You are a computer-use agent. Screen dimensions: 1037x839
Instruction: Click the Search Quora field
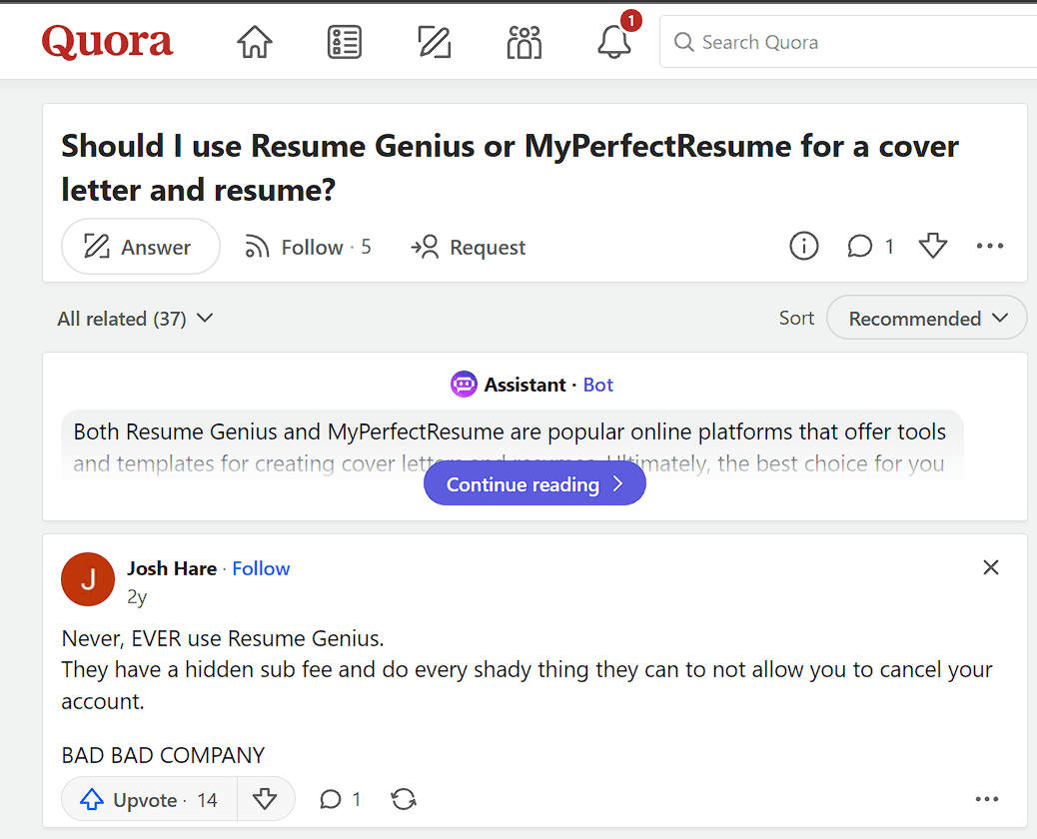tap(849, 42)
